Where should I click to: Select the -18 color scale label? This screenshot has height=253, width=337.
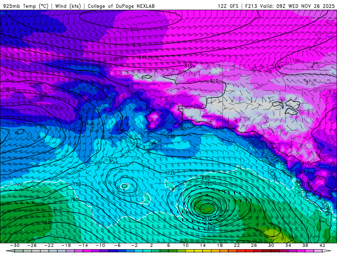click(x=66, y=245)
